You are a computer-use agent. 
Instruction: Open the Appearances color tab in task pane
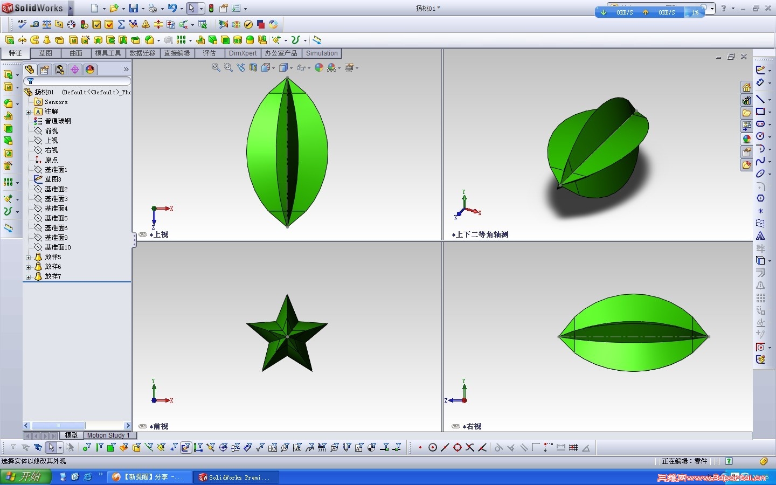click(746, 139)
